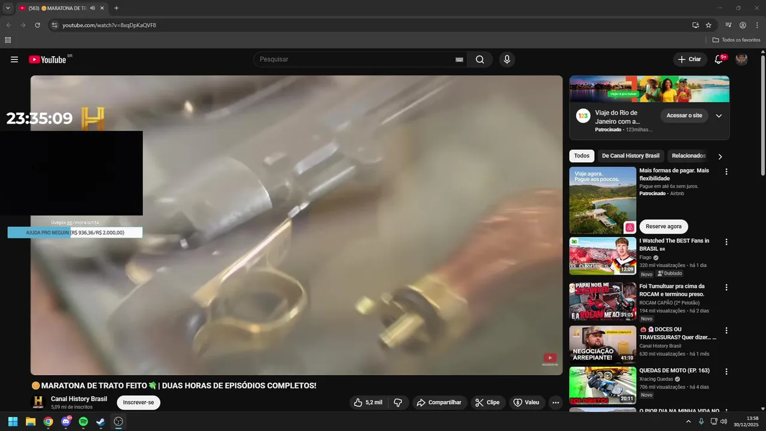This screenshot has width=766, height=431.
Task: Subscribe with the Inscrever-se button
Action: click(x=138, y=402)
